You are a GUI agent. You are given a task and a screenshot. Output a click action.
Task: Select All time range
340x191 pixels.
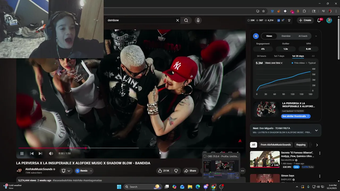[x=313, y=56]
